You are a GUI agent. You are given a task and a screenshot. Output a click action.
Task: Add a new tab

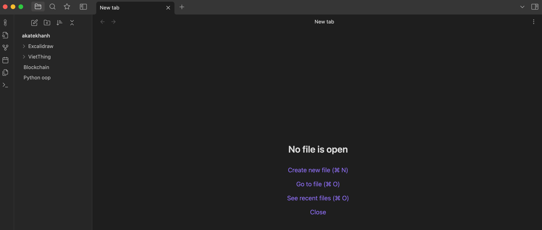tap(182, 7)
